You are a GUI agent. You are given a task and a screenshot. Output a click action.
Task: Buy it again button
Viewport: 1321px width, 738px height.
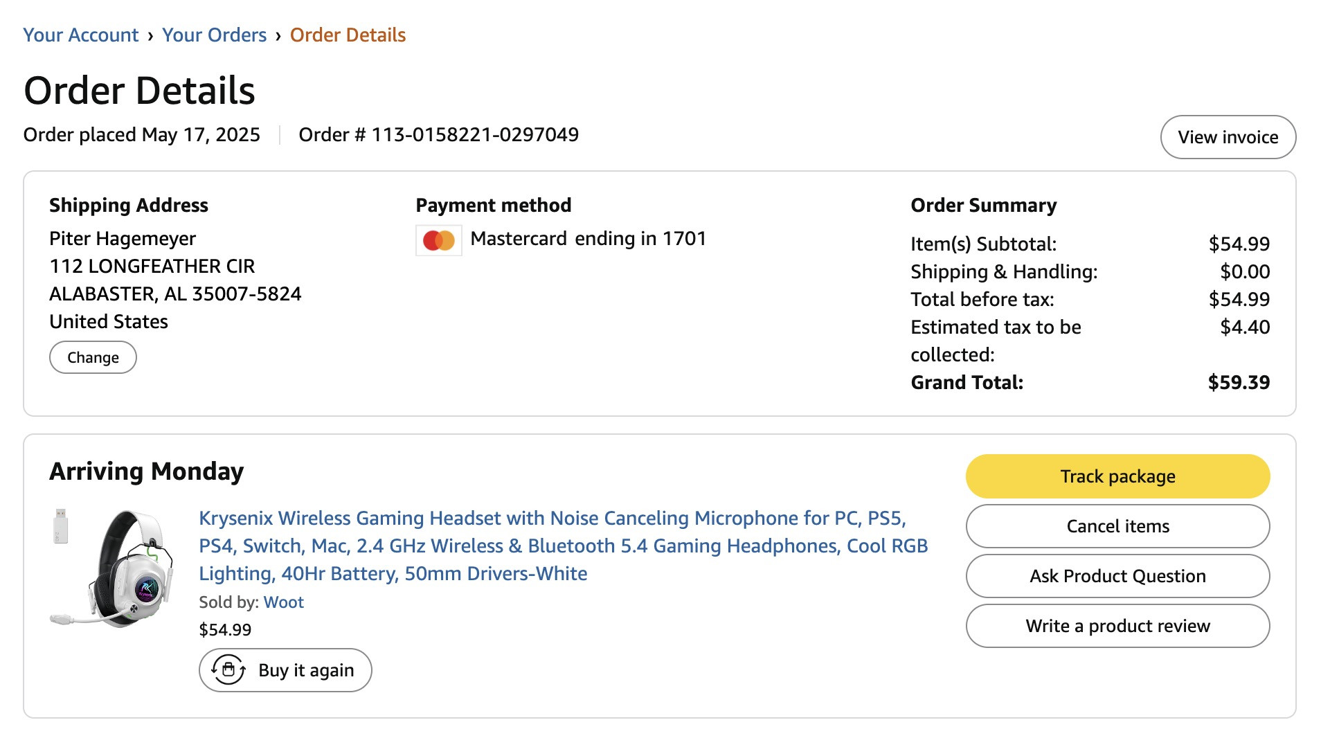285,669
